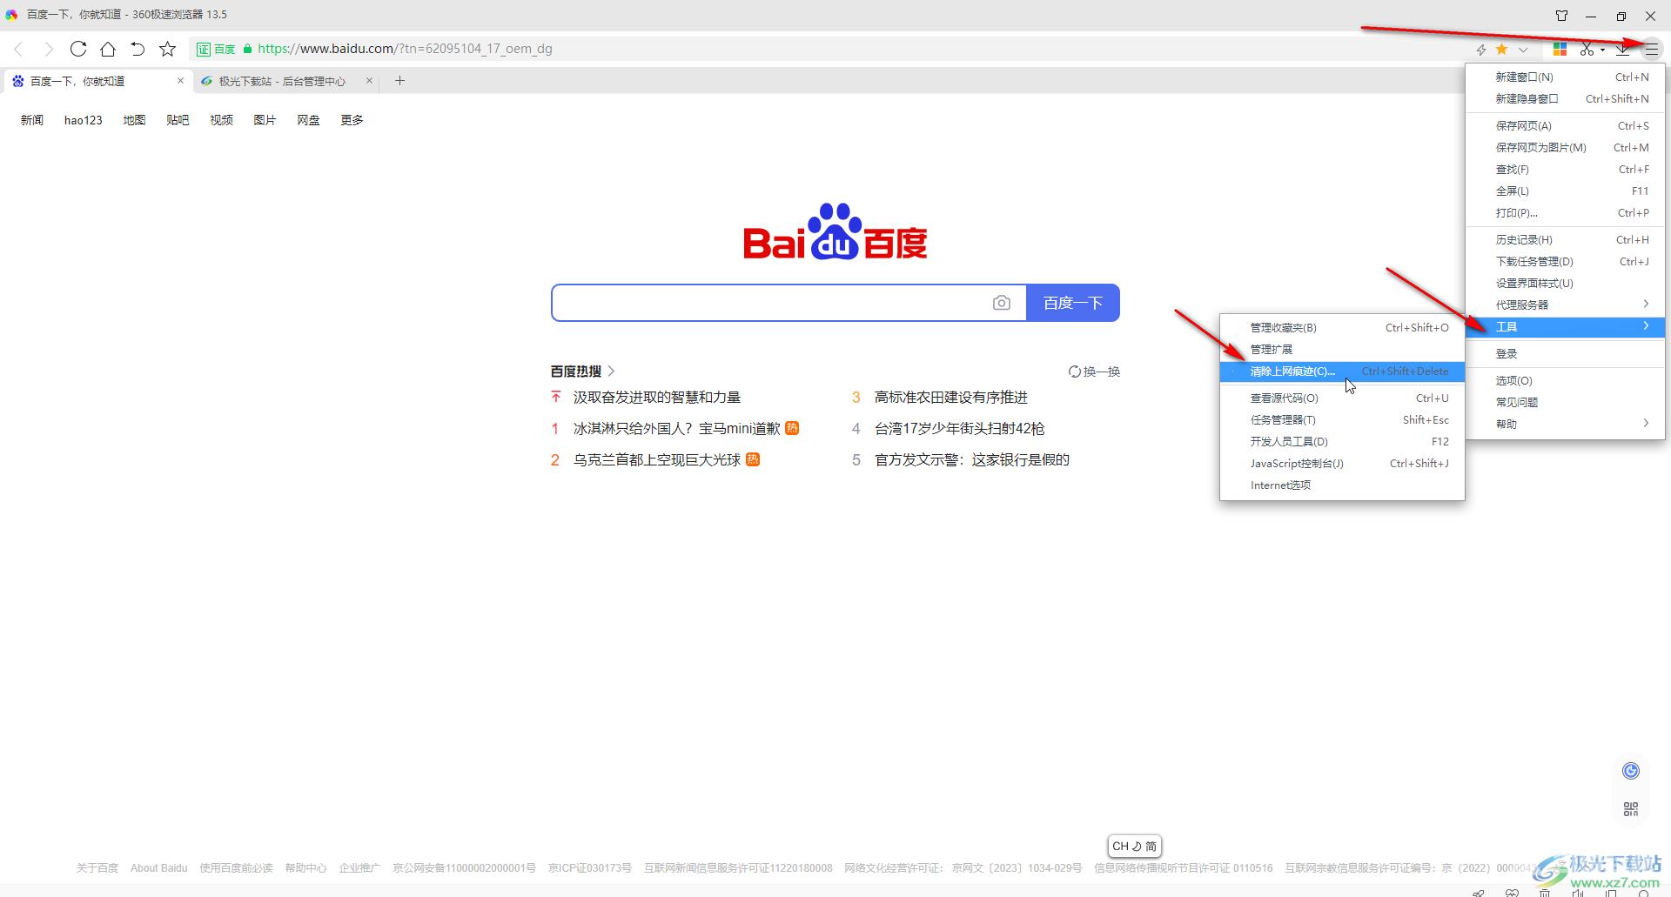Open 地图 link
1671x897 pixels.
pyautogui.click(x=134, y=120)
